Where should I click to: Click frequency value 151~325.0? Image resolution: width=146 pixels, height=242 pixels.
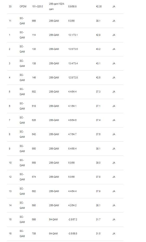(37, 7)
